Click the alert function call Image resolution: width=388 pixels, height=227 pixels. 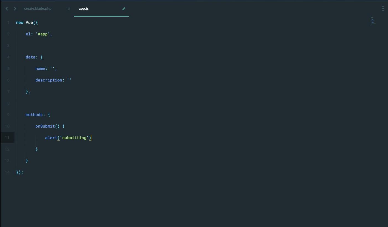click(x=51, y=138)
